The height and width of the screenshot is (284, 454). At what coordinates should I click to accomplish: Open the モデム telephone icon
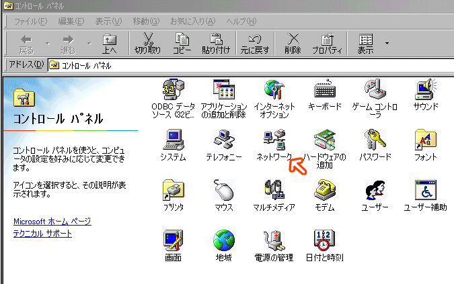325,190
